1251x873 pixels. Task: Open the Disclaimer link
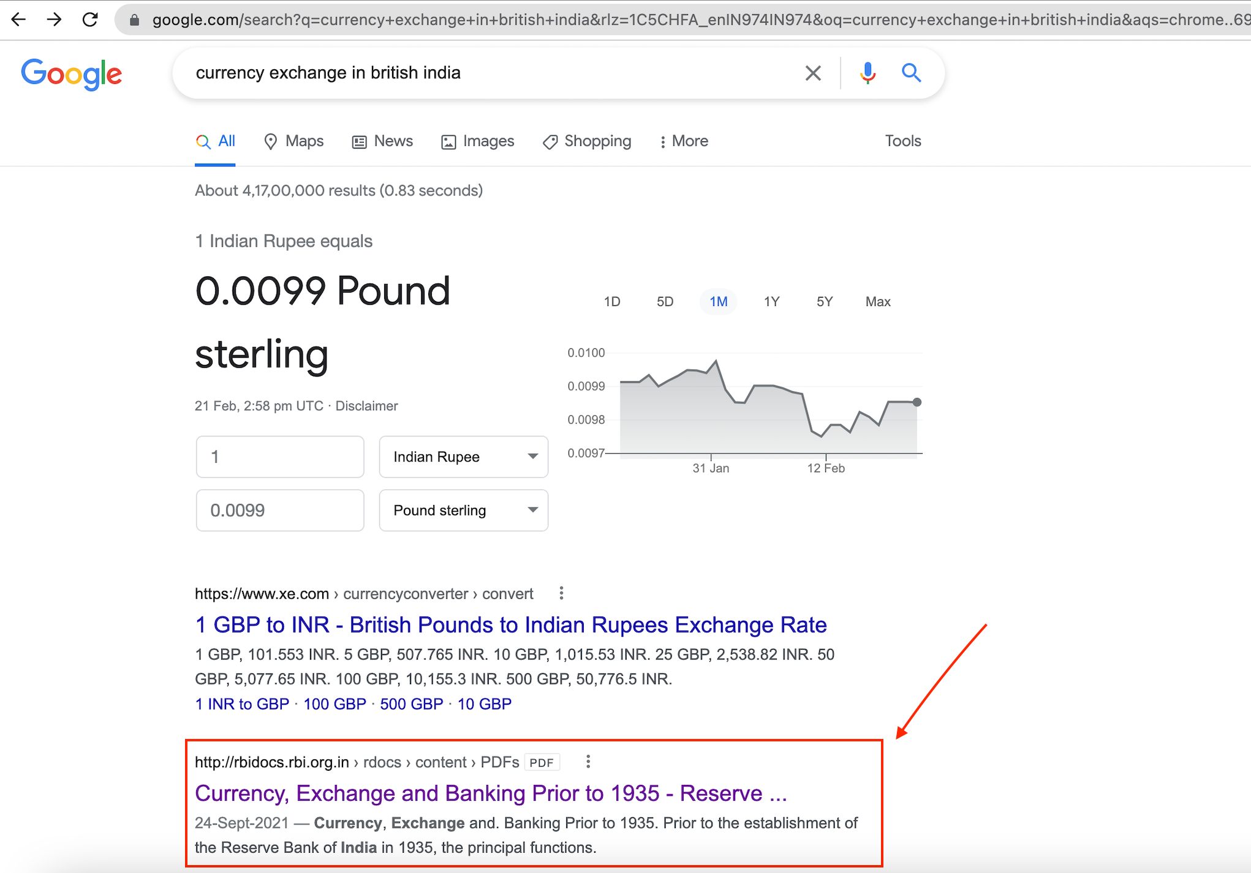(x=367, y=405)
